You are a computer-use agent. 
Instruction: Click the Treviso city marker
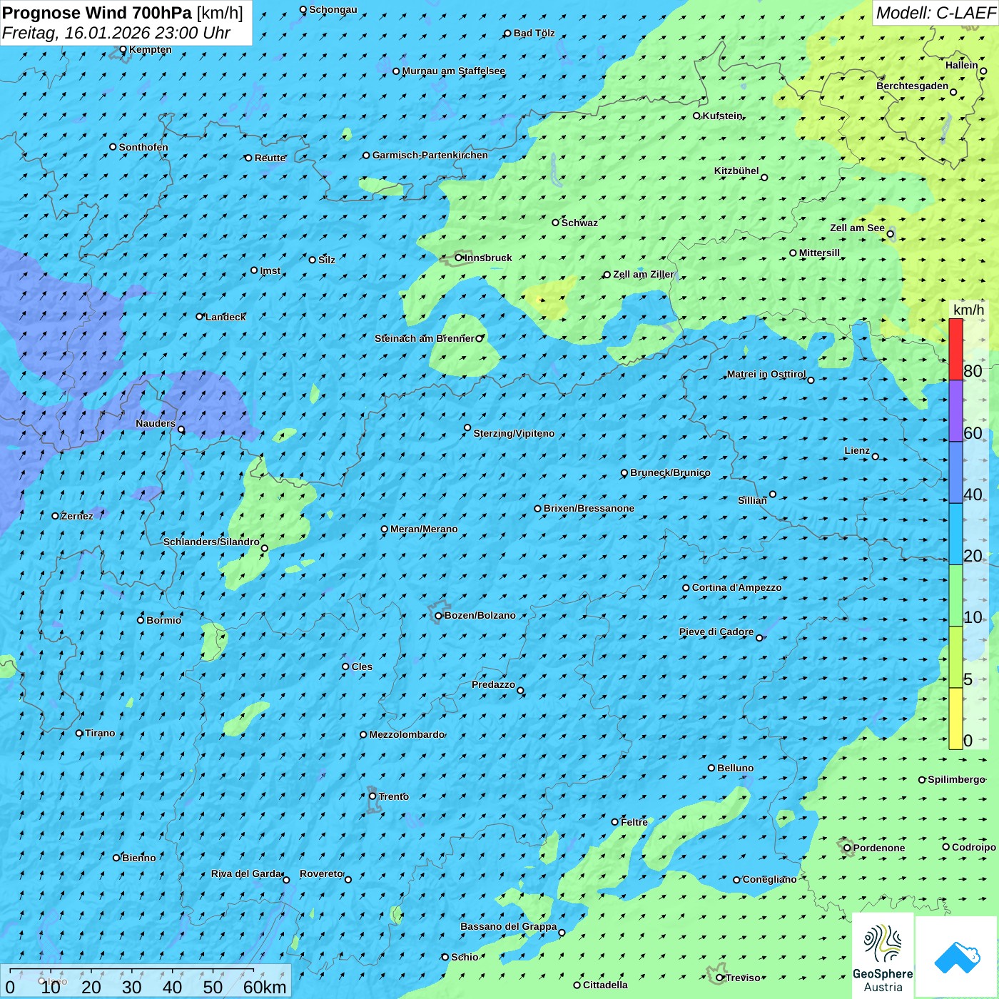tap(720, 978)
